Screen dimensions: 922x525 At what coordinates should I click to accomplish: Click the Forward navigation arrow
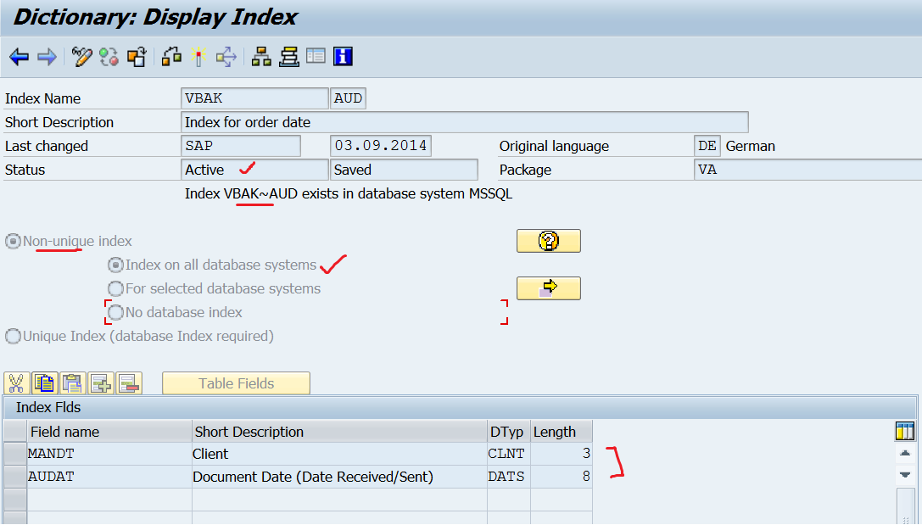[x=47, y=57]
